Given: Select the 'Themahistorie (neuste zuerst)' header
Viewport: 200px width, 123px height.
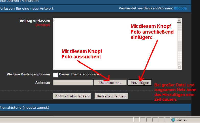Looking at the screenshot, I should [24, 107].
